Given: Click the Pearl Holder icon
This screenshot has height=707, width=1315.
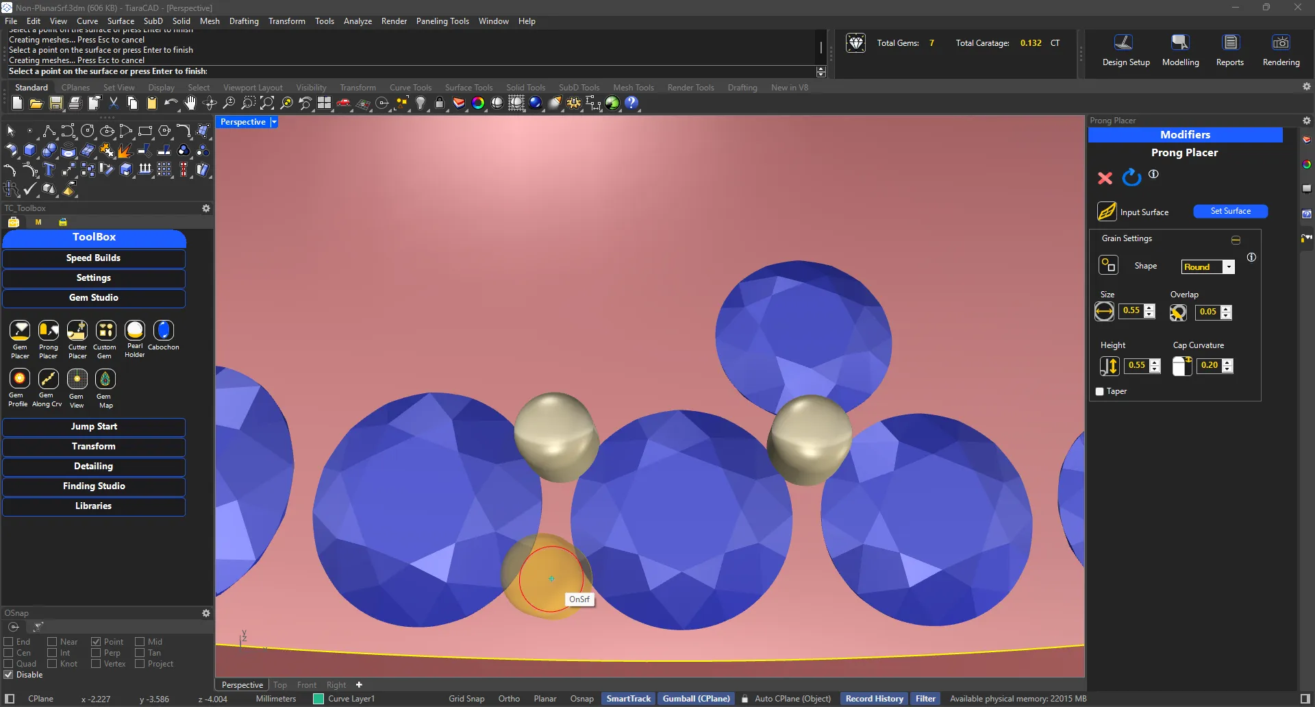Looking at the screenshot, I should click(x=135, y=331).
